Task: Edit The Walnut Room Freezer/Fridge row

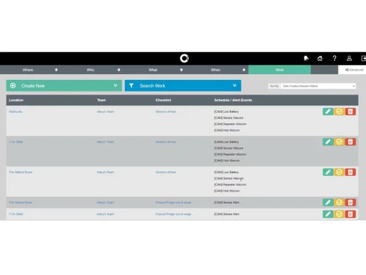Action: (x=328, y=202)
